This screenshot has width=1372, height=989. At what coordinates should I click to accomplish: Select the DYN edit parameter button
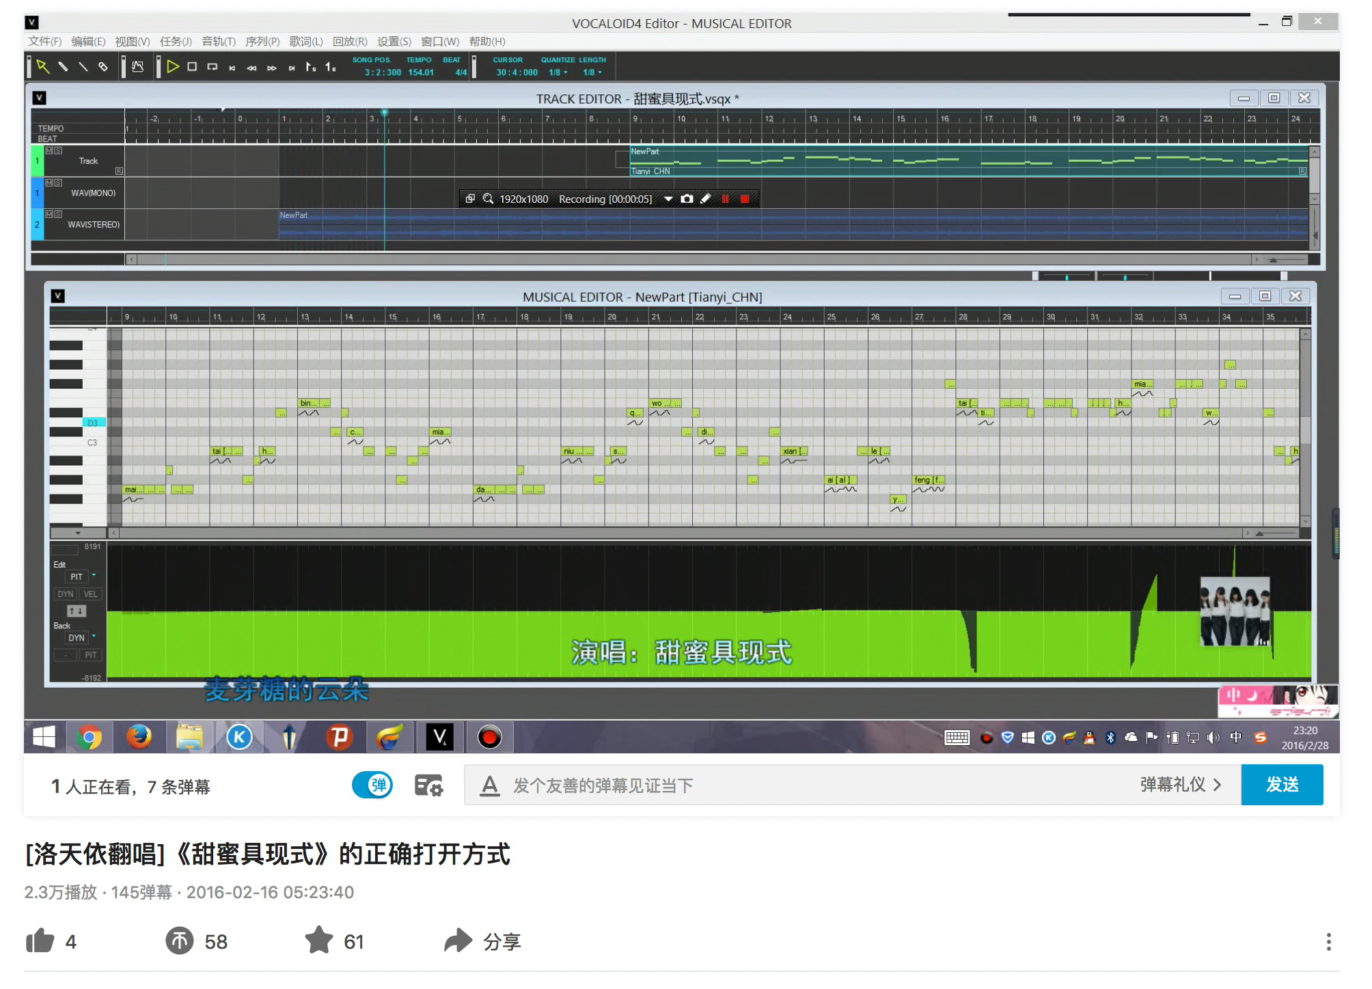pos(66,594)
